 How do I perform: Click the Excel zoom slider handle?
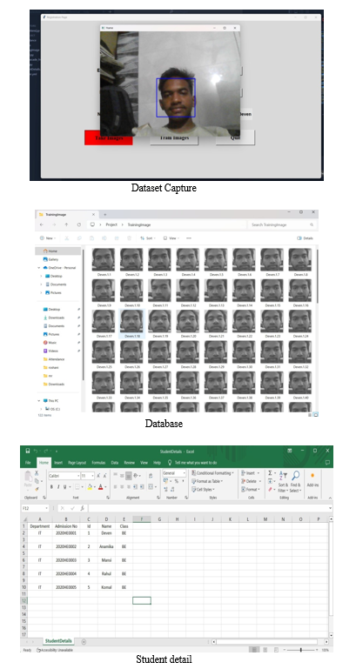click(301, 650)
